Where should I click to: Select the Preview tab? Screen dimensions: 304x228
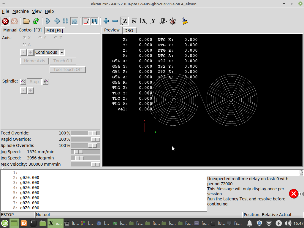[112, 30]
